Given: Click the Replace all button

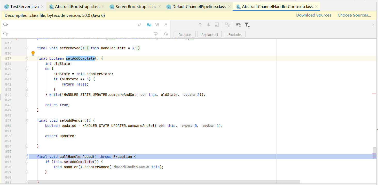Looking at the screenshot, I should [x=210, y=34].
